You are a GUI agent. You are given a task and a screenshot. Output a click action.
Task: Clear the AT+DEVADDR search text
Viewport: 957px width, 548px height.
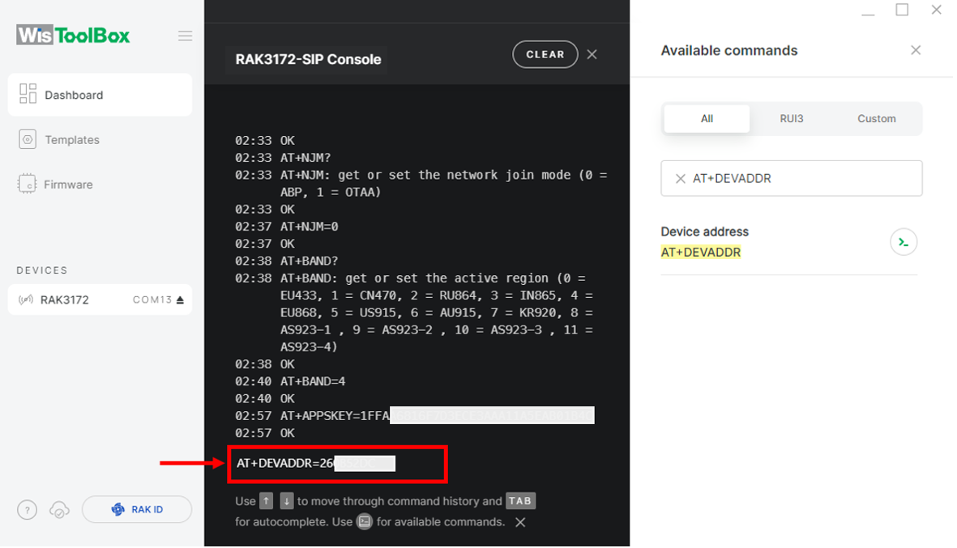click(680, 179)
